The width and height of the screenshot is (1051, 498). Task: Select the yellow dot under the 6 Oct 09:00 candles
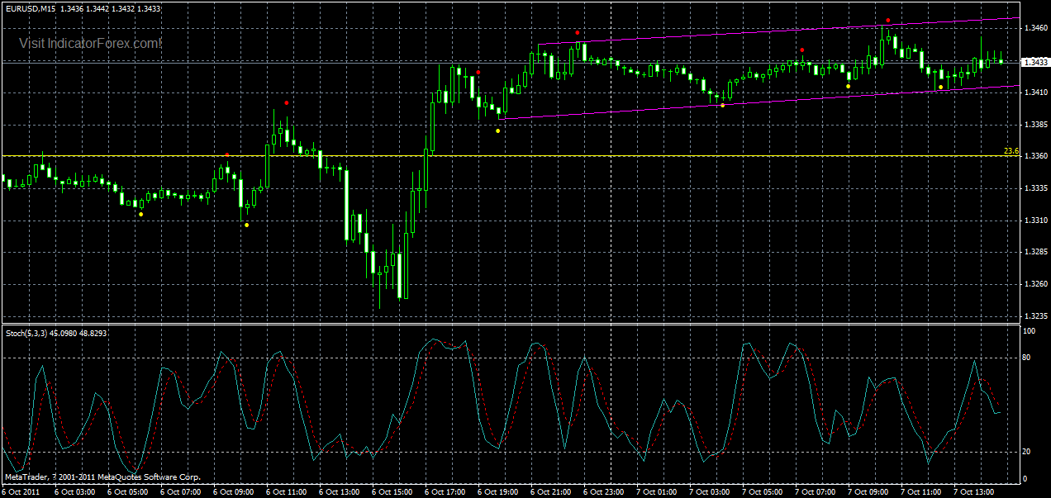(247, 225)
